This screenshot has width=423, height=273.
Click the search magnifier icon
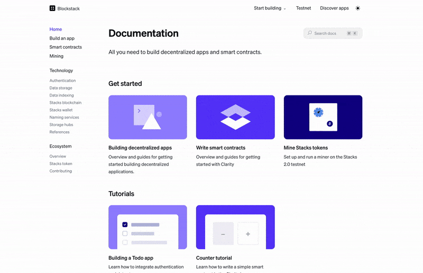(x=310, y=33)
